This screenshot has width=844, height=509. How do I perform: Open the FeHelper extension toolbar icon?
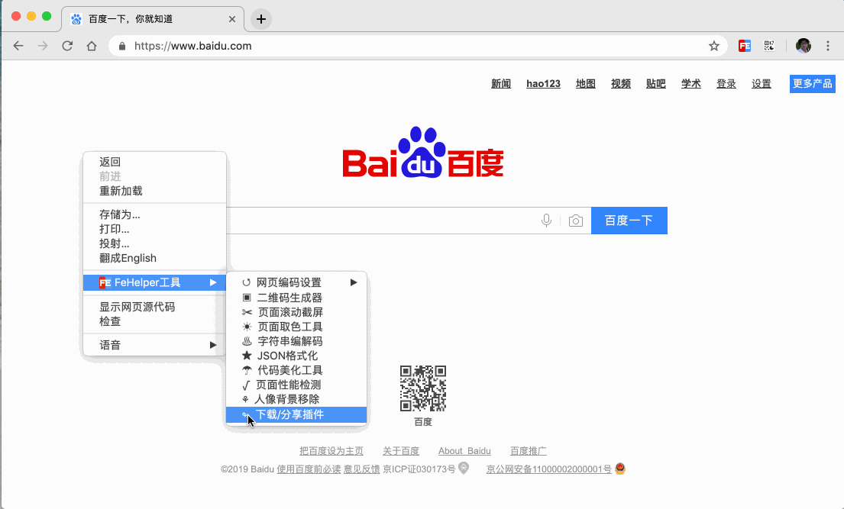click(745, 46)
